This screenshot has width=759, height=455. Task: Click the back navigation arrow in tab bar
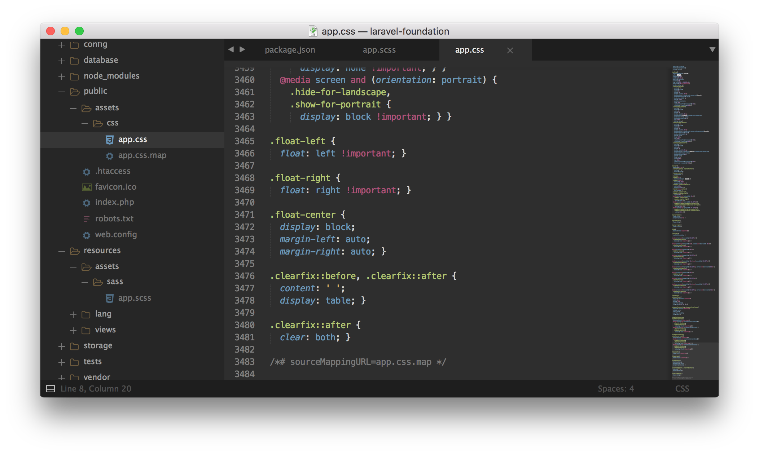[231, 49]
